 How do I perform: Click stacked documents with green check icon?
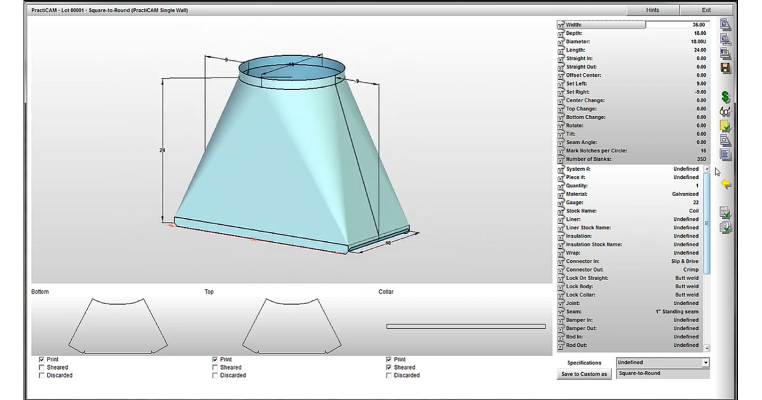[x=725, y=227]
